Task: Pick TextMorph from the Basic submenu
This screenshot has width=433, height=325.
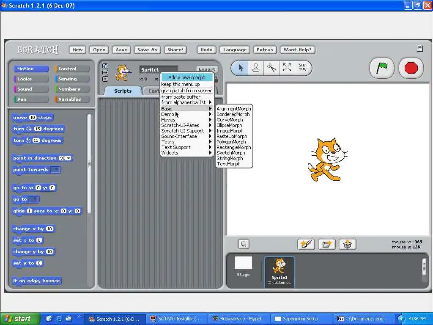Action: coord(233,164)
